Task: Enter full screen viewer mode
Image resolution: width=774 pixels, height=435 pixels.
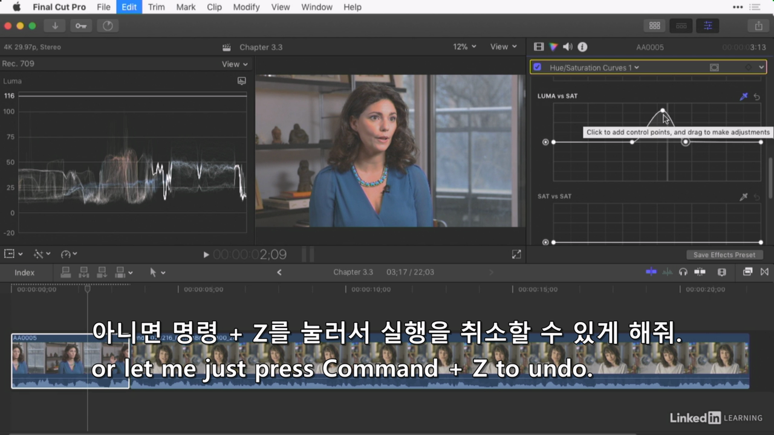Action: (516, 254)
